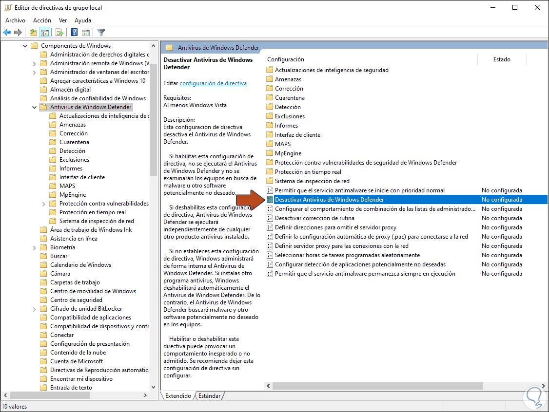Expand Cifrado de unidad BitLocker node

pos(34,309)
